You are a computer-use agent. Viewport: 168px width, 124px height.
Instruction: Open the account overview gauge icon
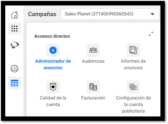click(14, 69)
